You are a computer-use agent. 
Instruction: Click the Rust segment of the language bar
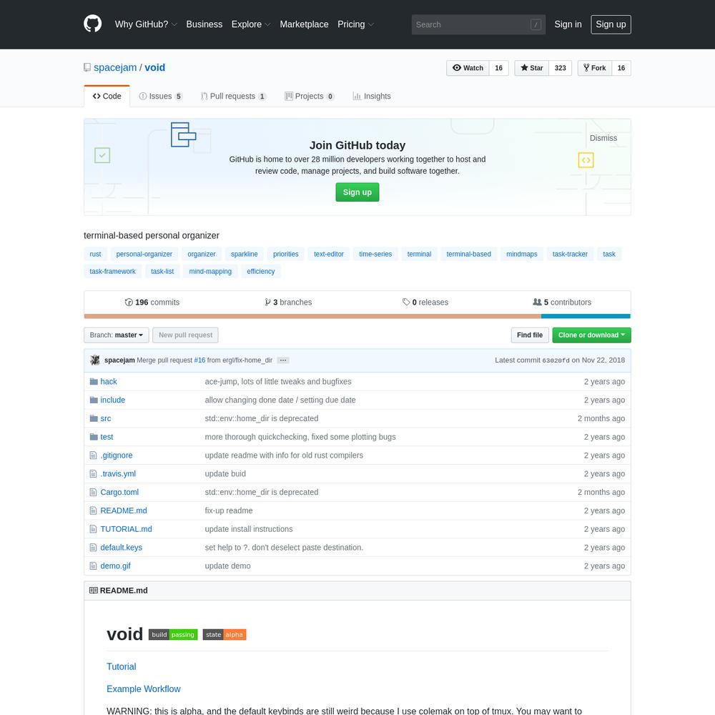(312, 316)
